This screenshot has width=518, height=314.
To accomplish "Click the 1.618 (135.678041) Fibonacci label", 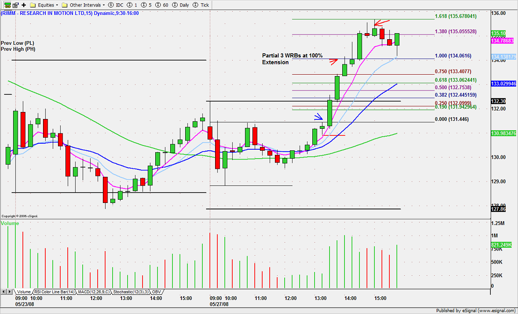I will tap(455, 16).
